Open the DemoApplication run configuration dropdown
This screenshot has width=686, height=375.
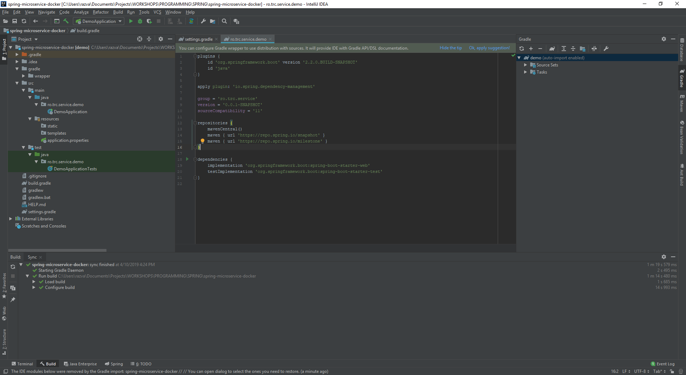tap(99, 21)
